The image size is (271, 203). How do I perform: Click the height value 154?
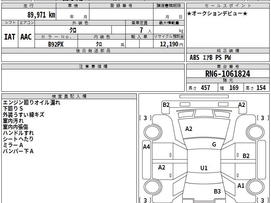click(x=261, y=88)
